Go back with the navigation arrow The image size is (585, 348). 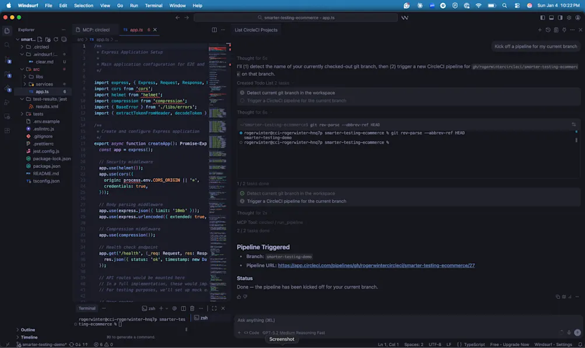click(x=177, y=17)
